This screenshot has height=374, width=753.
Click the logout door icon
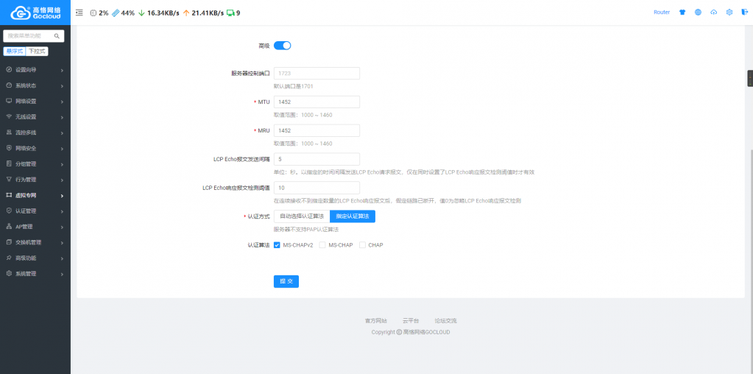coord(743,13)
